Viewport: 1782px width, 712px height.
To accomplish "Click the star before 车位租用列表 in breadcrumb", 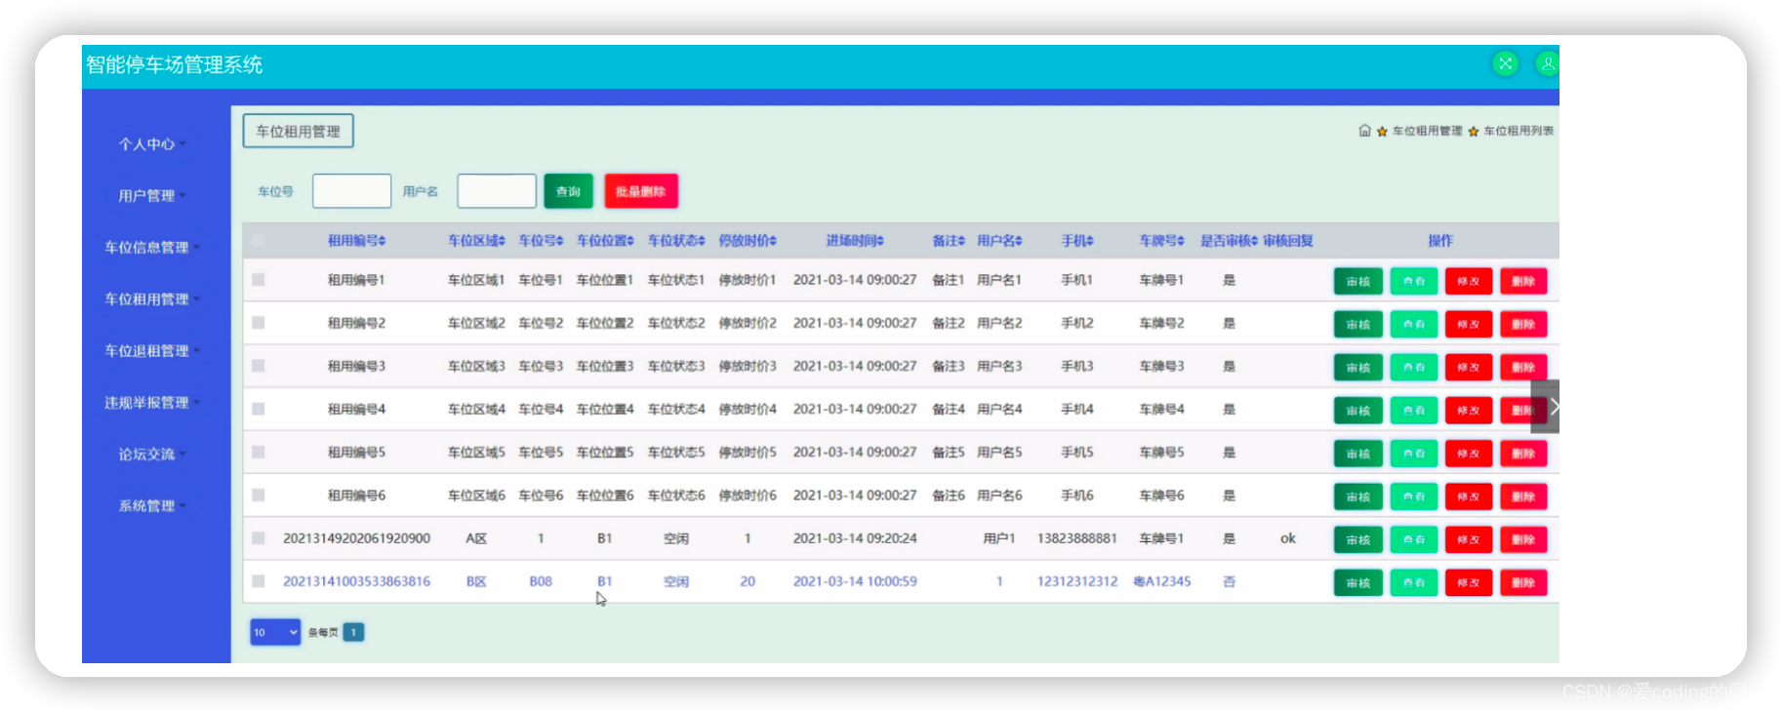I will [x=1474, y=132].
